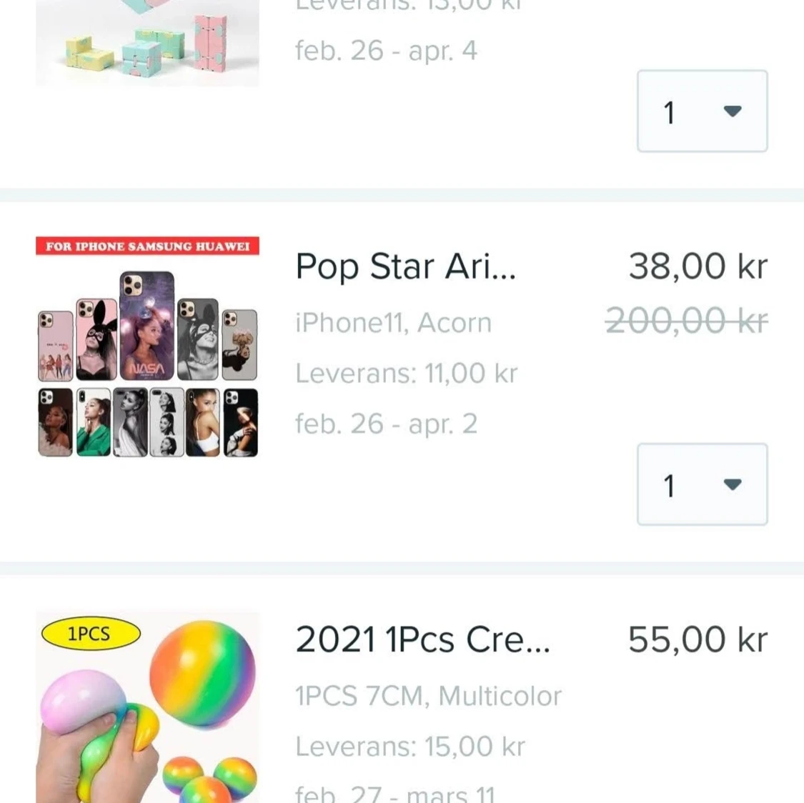This screenshot has height=803, width=804.
Task: Click the FOR IPHONE SAMSUNG HUAWEI banner
Action: point(147,246)
